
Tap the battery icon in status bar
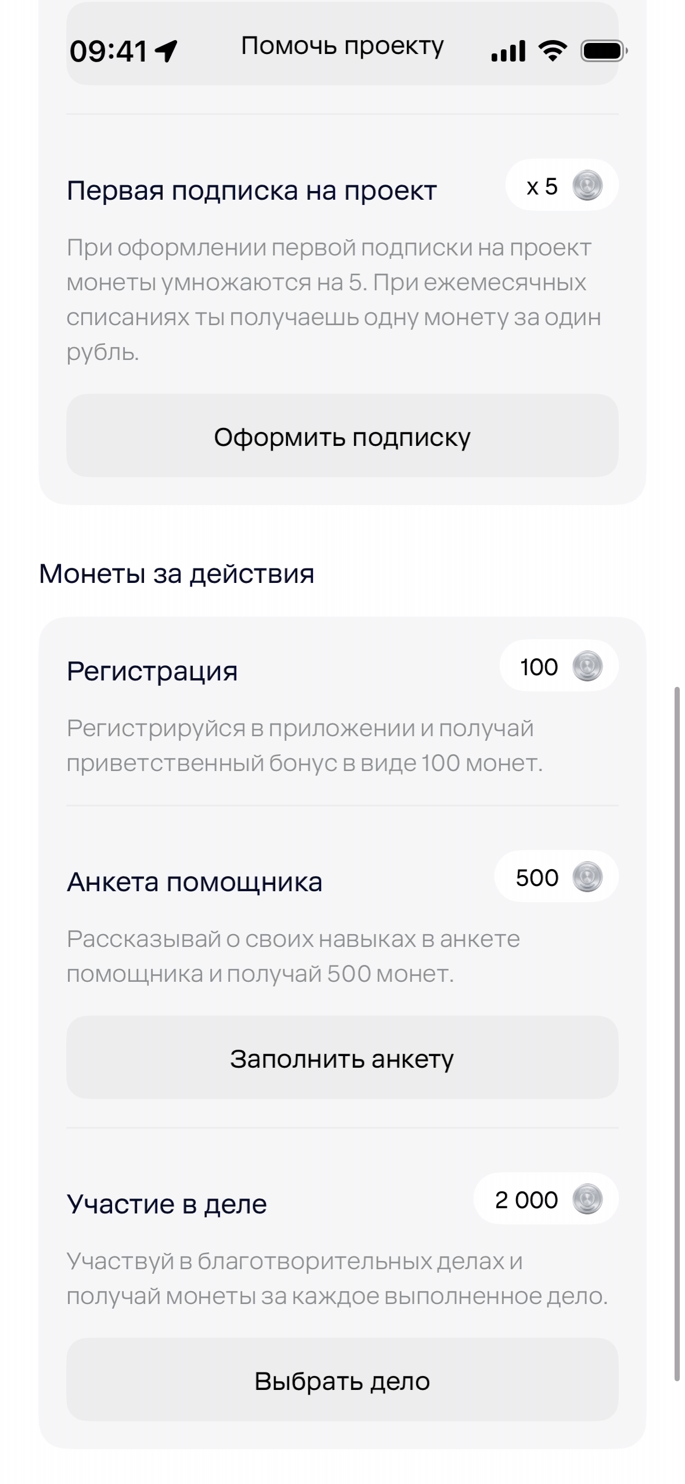point(604,51)
